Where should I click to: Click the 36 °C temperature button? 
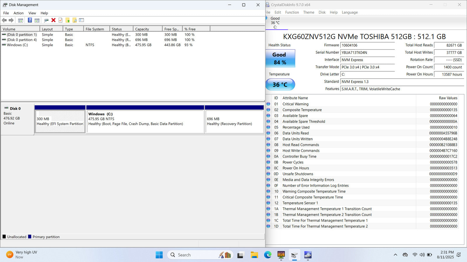coord(280,85)
